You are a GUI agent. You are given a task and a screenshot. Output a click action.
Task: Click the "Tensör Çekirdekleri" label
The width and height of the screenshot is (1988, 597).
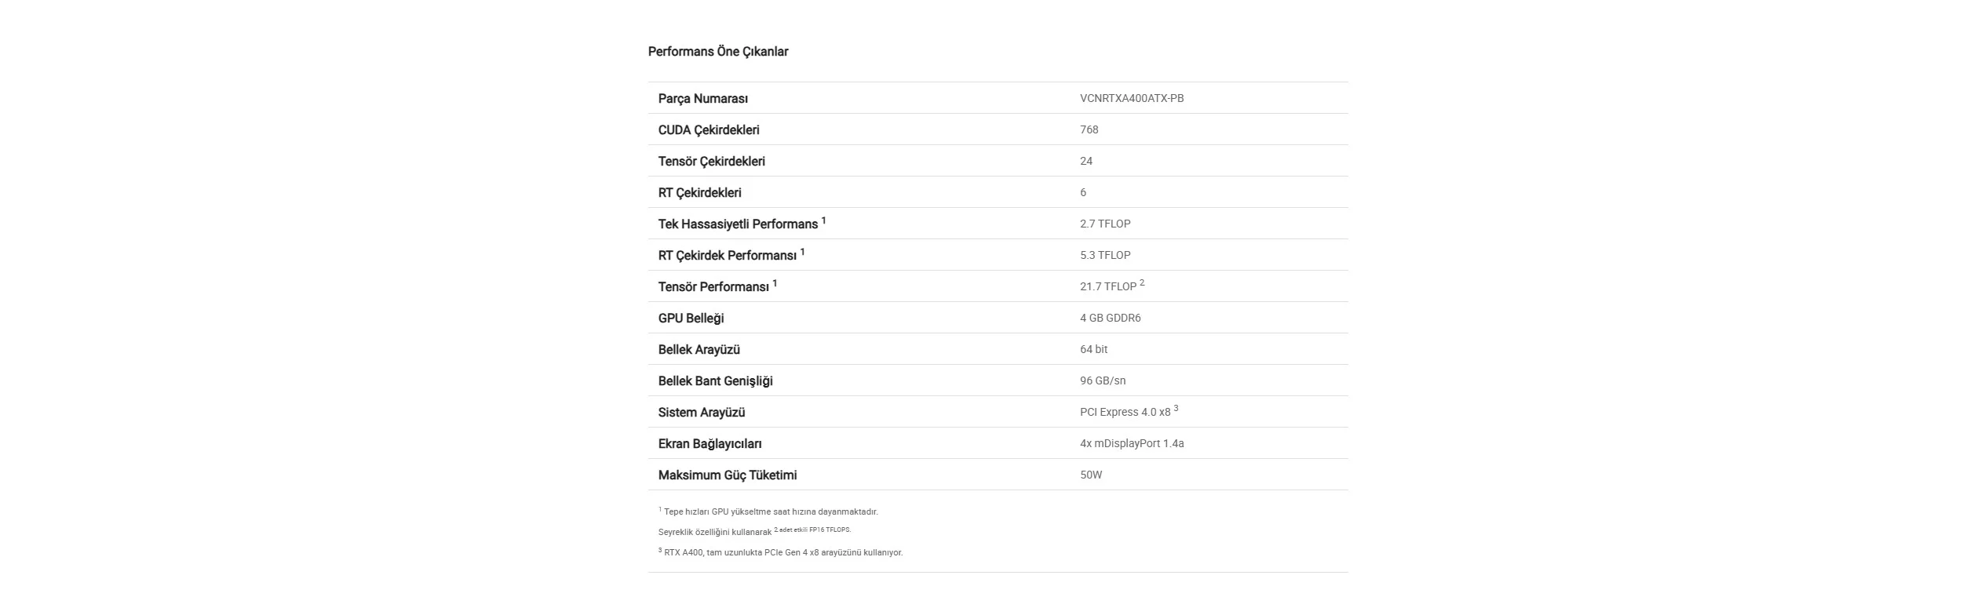(x=711, y=162)
